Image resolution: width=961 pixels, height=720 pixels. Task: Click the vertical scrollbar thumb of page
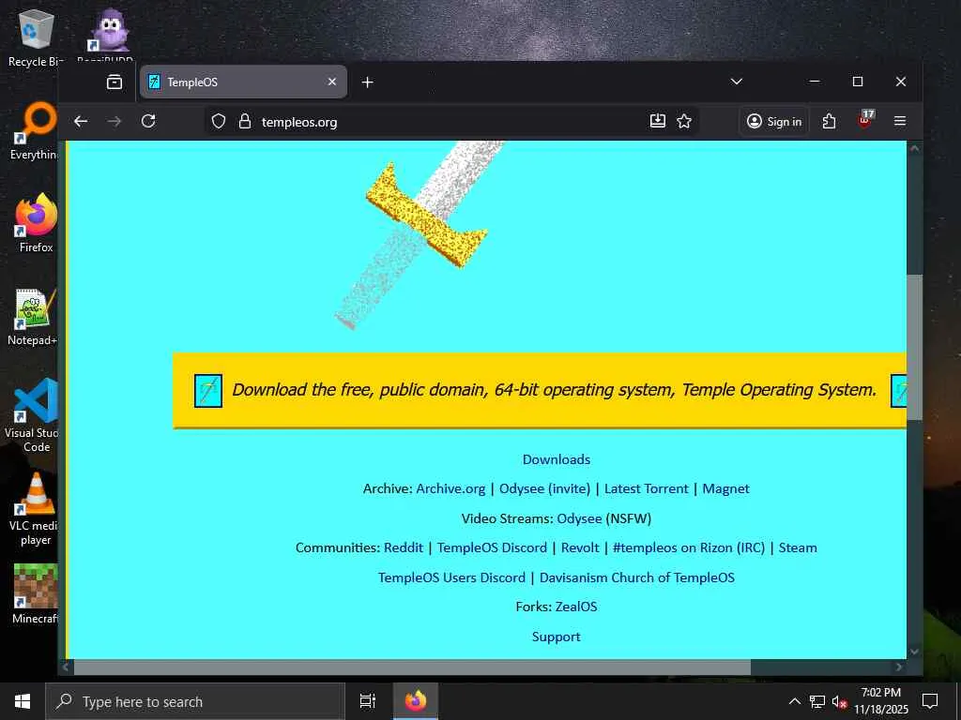[914, 347]
